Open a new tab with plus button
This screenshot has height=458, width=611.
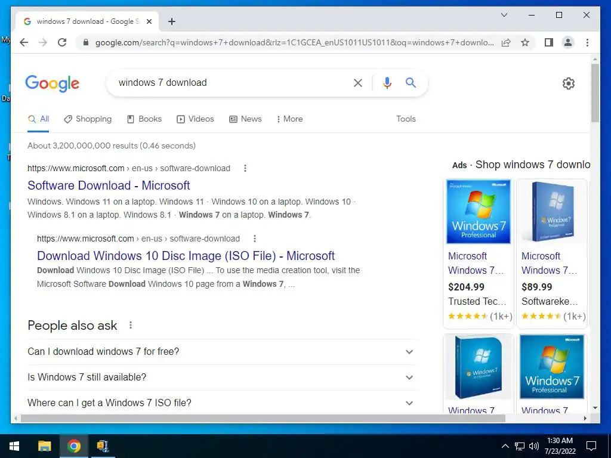[x=172, y=21]
